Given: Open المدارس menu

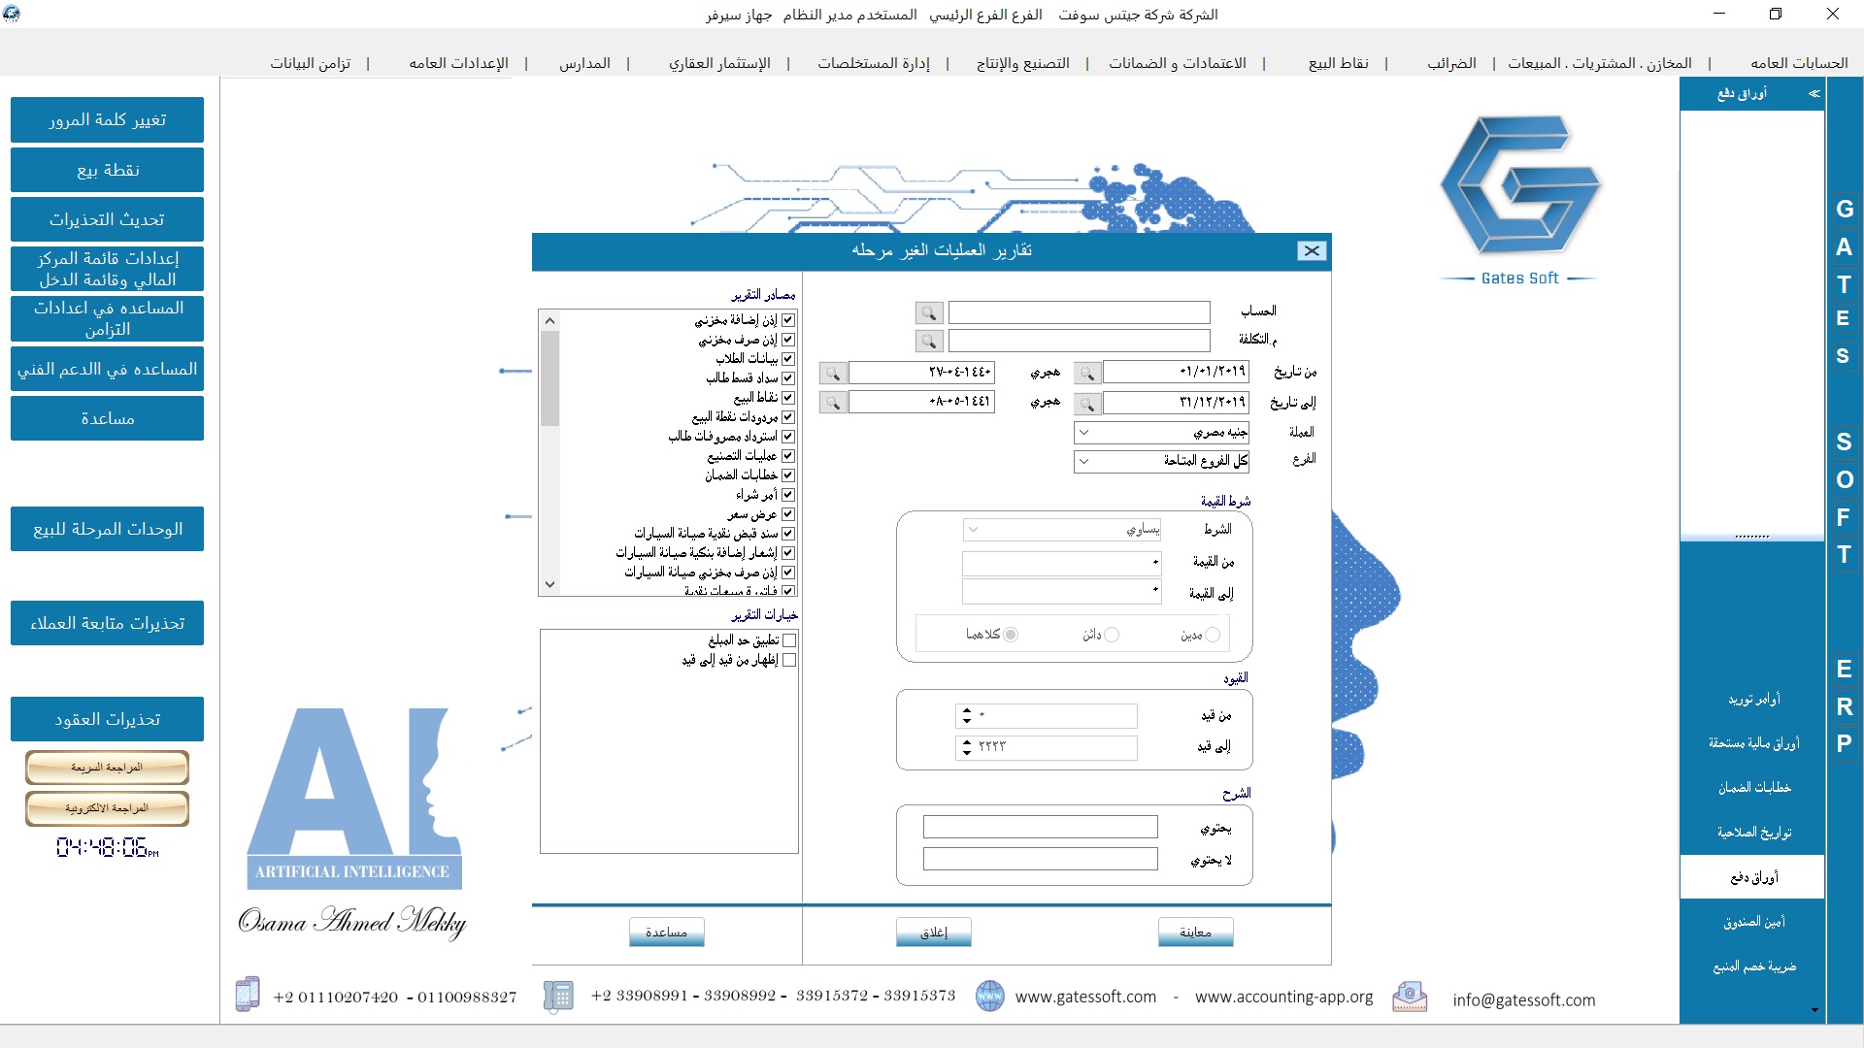Looking at the screenshot, I should 584,63.
